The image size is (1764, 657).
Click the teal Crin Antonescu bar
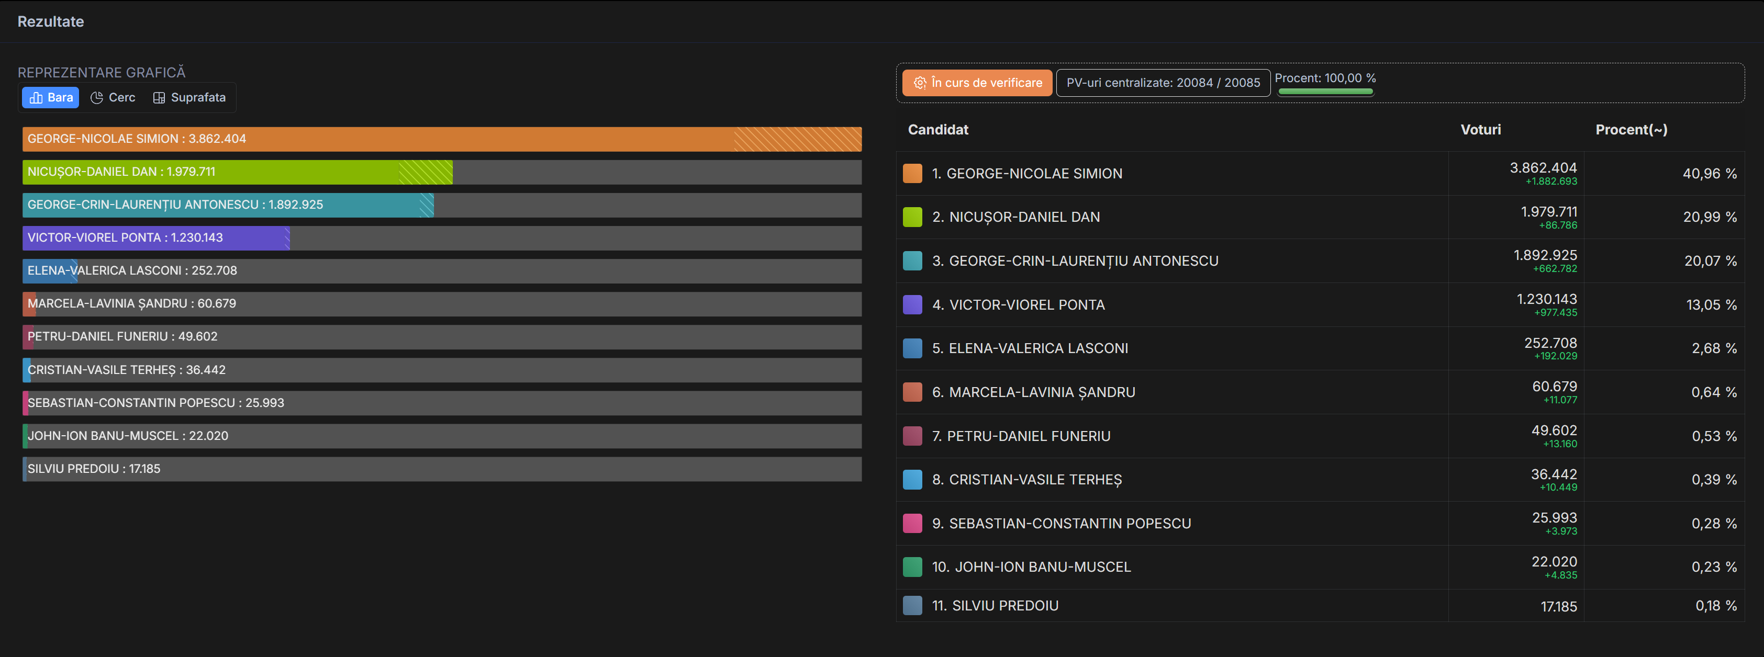click(x=228, y=205)
